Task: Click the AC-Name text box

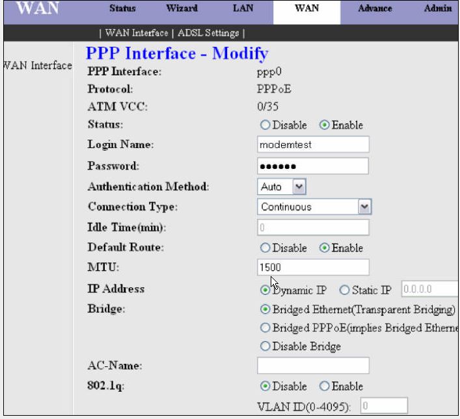Action: tap(313, 366)
